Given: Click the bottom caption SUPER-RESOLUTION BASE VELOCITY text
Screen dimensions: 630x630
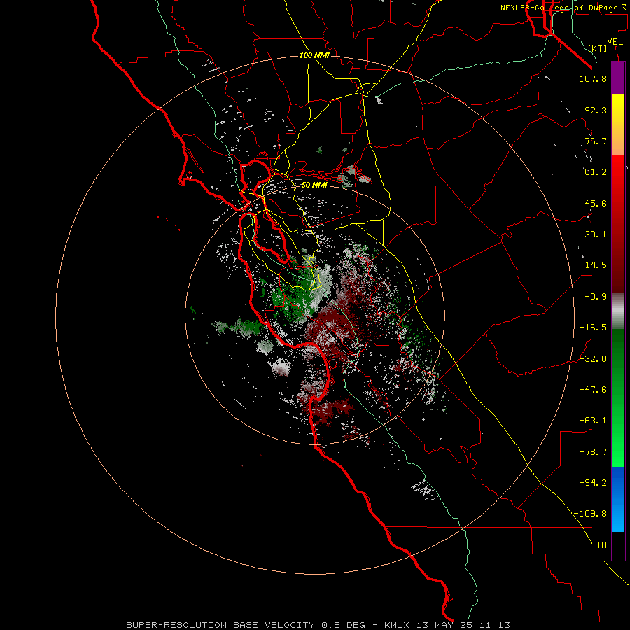Looking at the screenshot, I should coord(220,625).
